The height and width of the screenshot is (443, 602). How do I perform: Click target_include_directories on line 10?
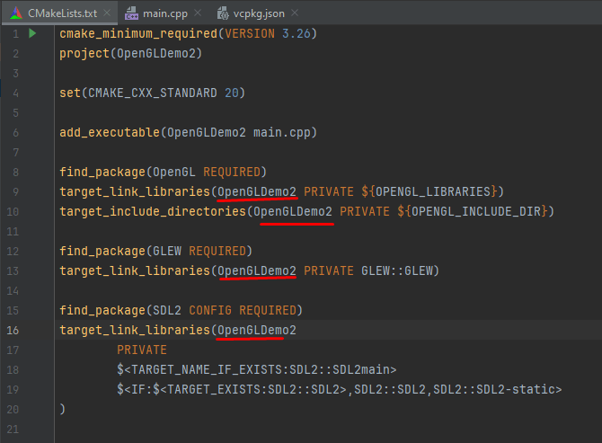153,211
